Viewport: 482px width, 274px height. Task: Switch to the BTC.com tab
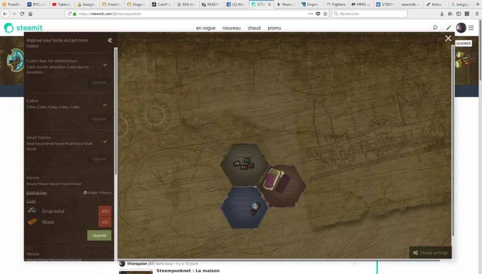tap(37, 5)
